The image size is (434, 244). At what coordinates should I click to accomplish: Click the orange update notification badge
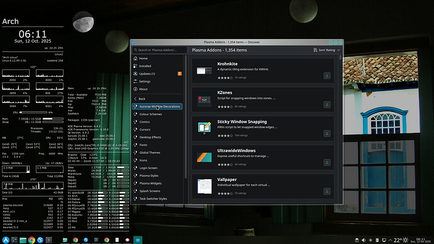[180, 74]
